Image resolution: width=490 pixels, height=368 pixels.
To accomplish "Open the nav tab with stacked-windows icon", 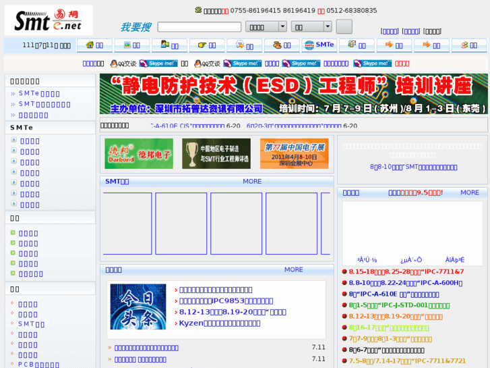I will pos(357,45).
